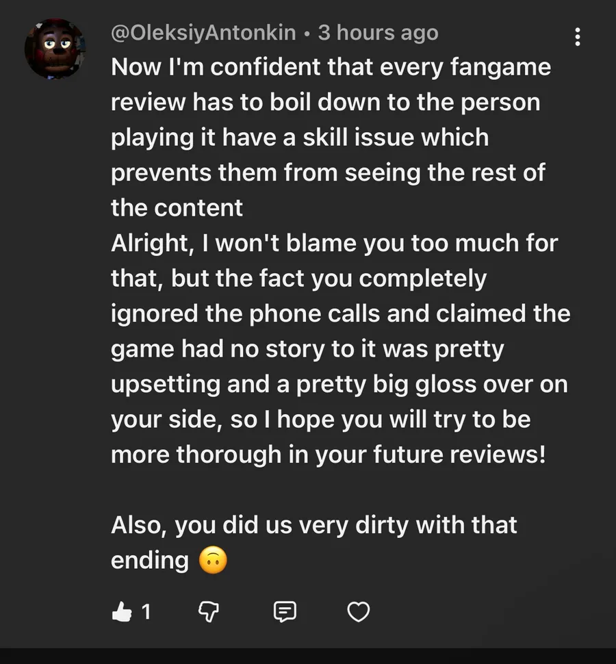Screen dimensions: 616x664
Task: Click the "upsetting and a pretty big gloss" line
Action: pyautogui.click(x=339, y=384)
